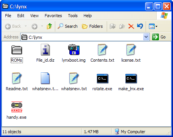Click the red Delete toolbar icon
Image resolution: width=173 pixels, height=137 pixels.
pyautogui.click(x=131, y=26)
